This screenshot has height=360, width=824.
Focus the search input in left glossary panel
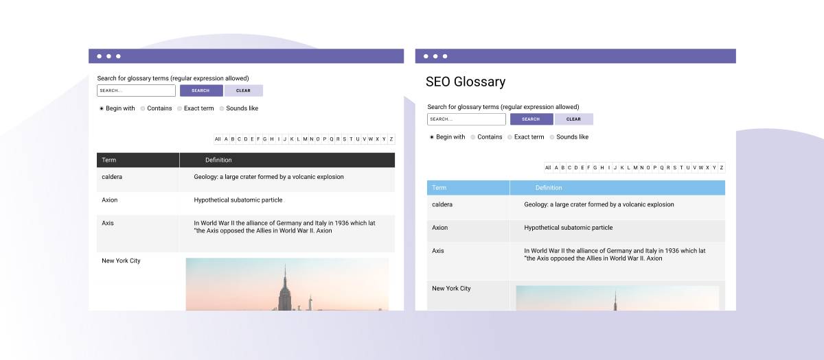136,91
